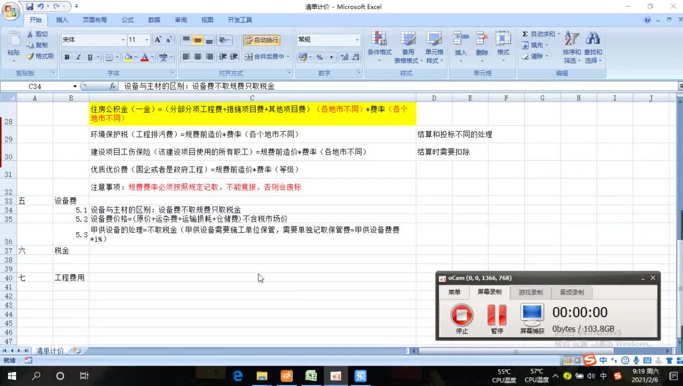This screenshot has width=683, height=386.
Task: Click the decrease indent icon
Action: tap(223, 57)
